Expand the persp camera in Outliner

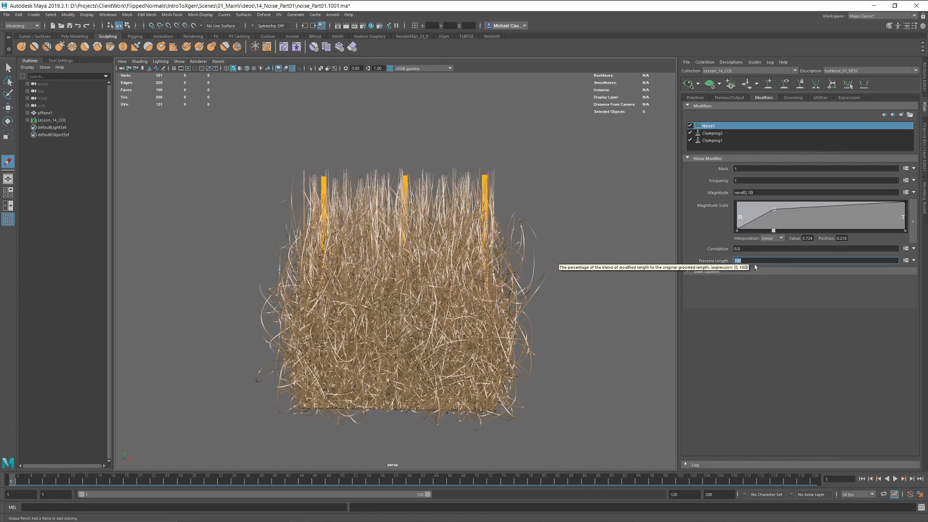click(x=27, y=84)
